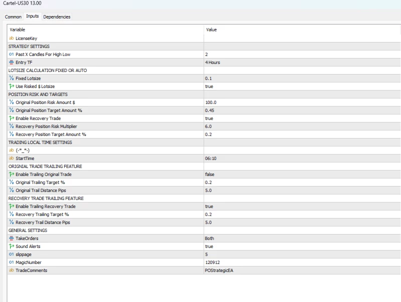Click the double-type icon beside Fixed Lotsize

pyautogui.click(x=12, y=78)
